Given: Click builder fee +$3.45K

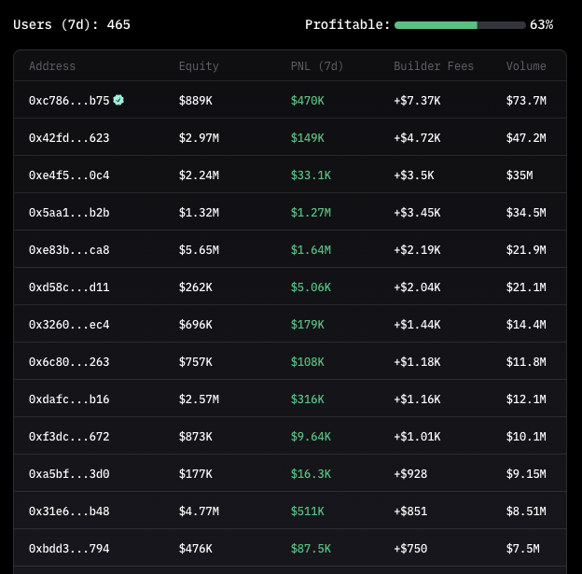Looking at the screenshot, I should (417, 213).
